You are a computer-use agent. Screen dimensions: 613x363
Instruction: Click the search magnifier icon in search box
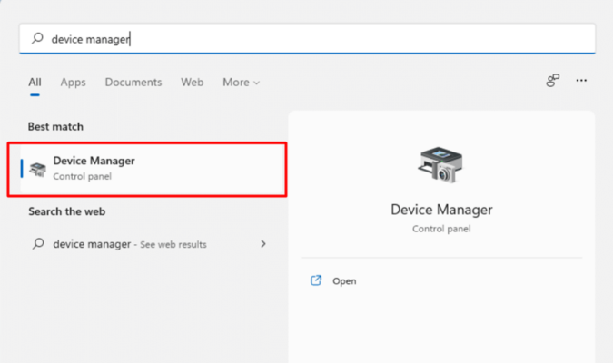coord(37,38)
